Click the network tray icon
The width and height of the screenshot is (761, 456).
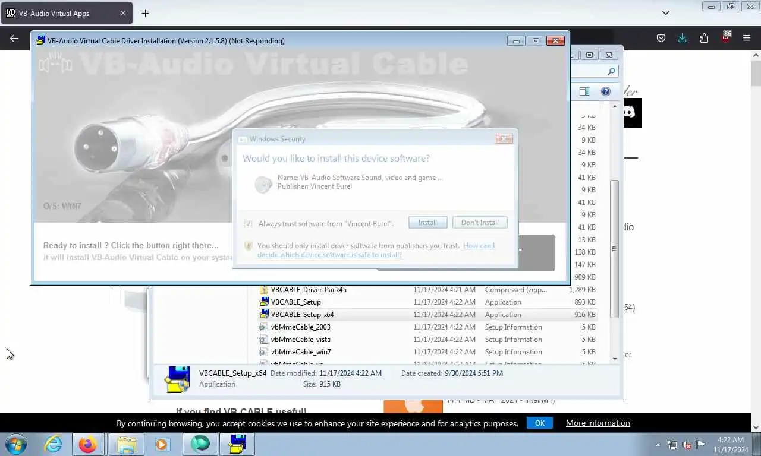click(672, 445)
